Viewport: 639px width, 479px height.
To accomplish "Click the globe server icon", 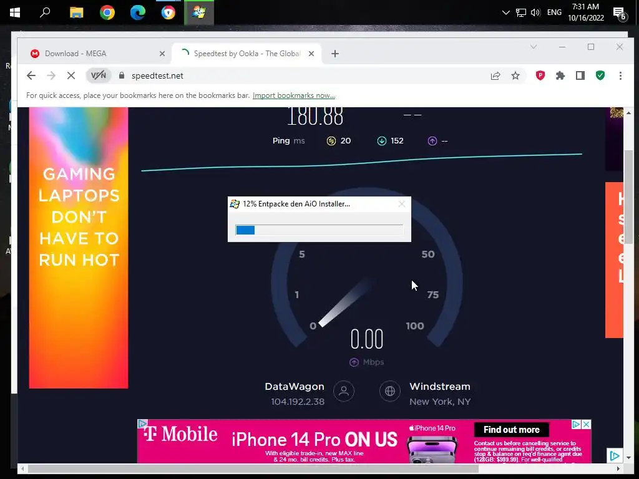I will point(390,391).
